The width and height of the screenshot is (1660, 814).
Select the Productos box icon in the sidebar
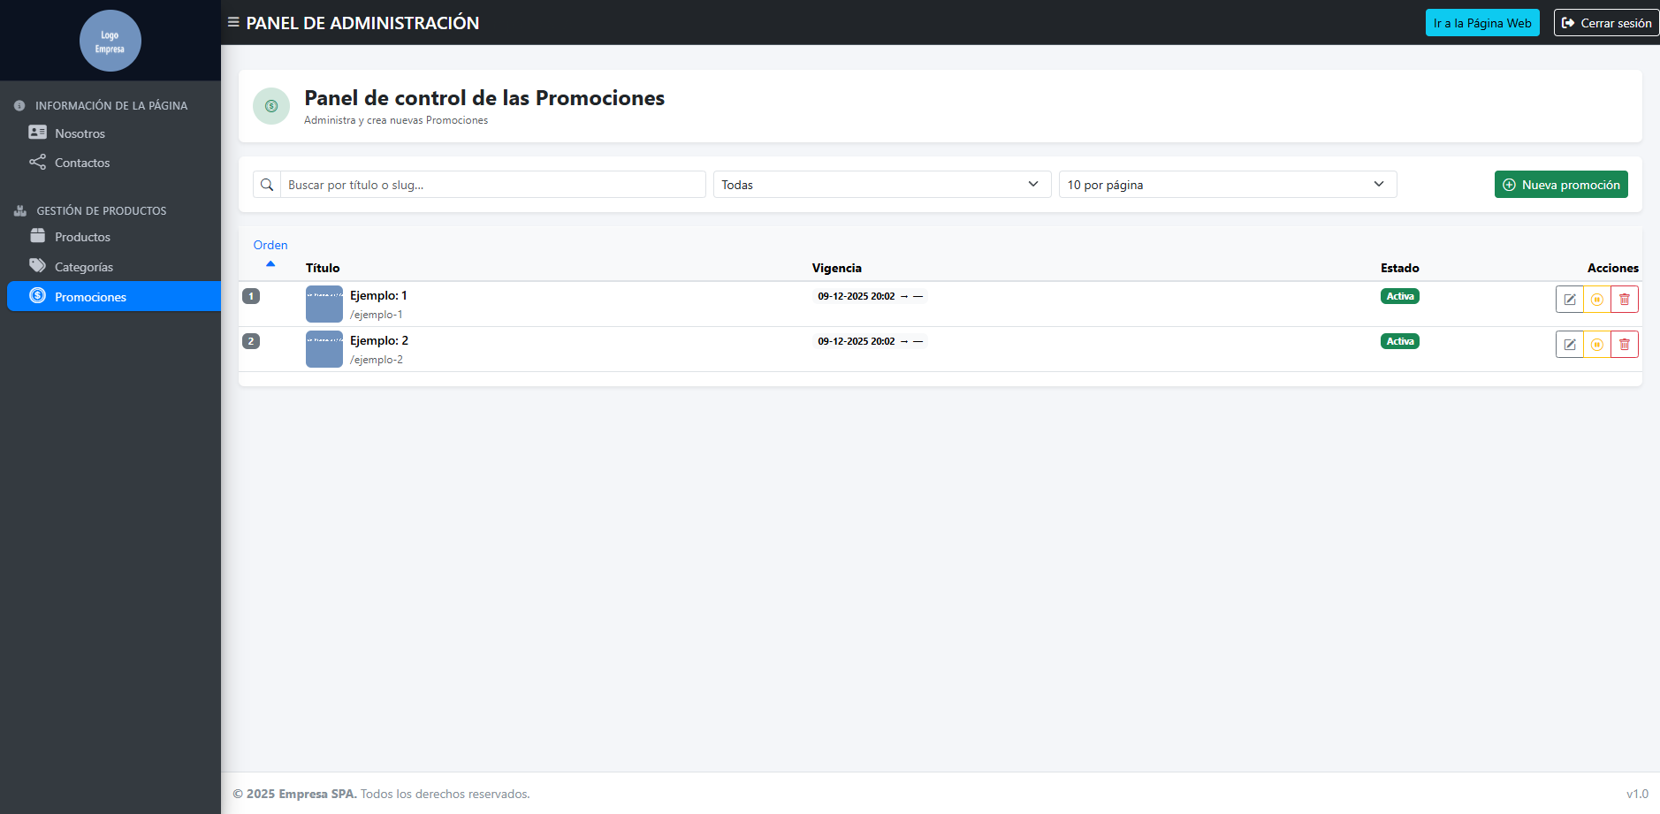click(38, 236)
